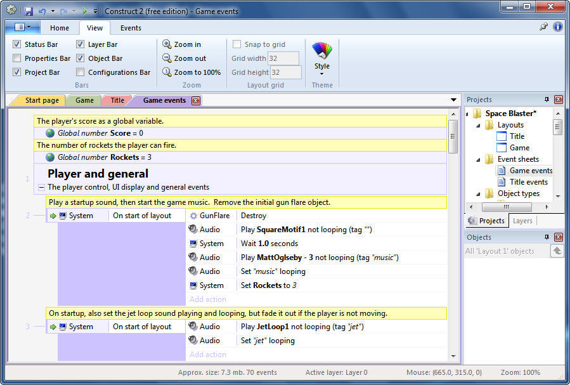570x385 pixels.
Task: Enable the Properties Bar checkbox
Action: tap(16, 58)
